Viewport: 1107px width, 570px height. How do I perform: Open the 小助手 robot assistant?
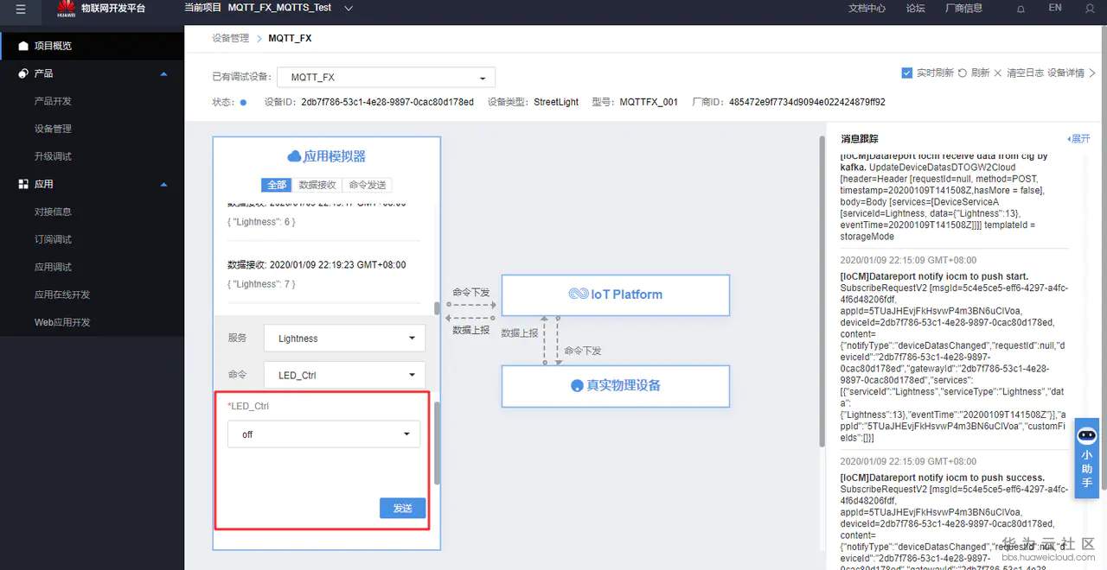tap(1087, 459)
